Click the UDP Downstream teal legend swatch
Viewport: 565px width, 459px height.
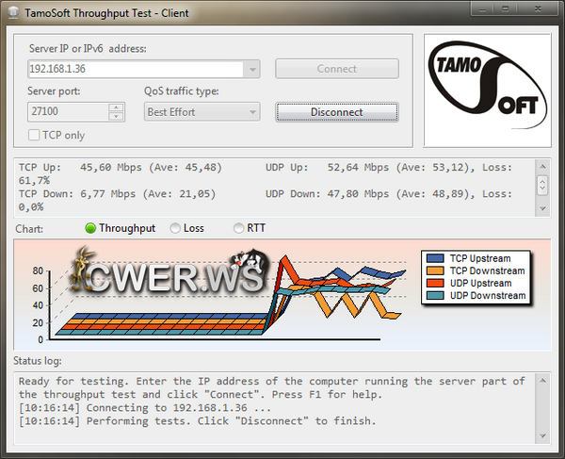pos(435,295)
